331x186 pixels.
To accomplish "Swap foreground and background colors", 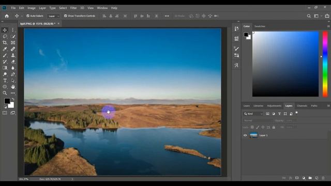I will (13, 99).
